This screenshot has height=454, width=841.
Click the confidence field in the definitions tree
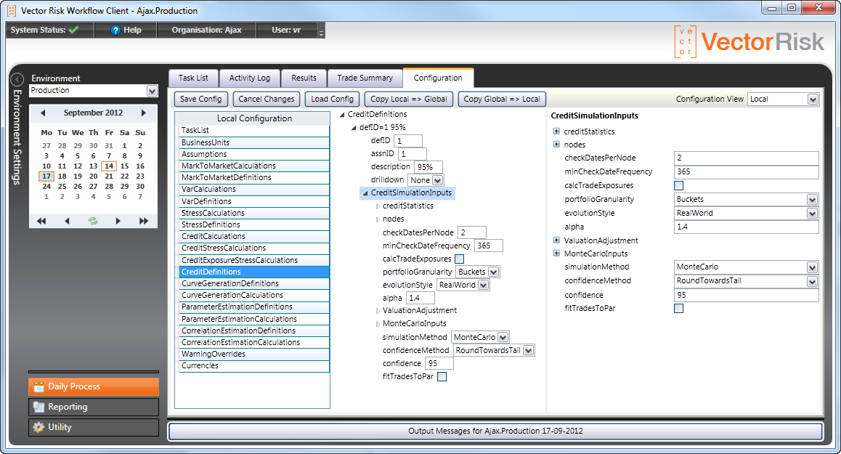(439, 364)
